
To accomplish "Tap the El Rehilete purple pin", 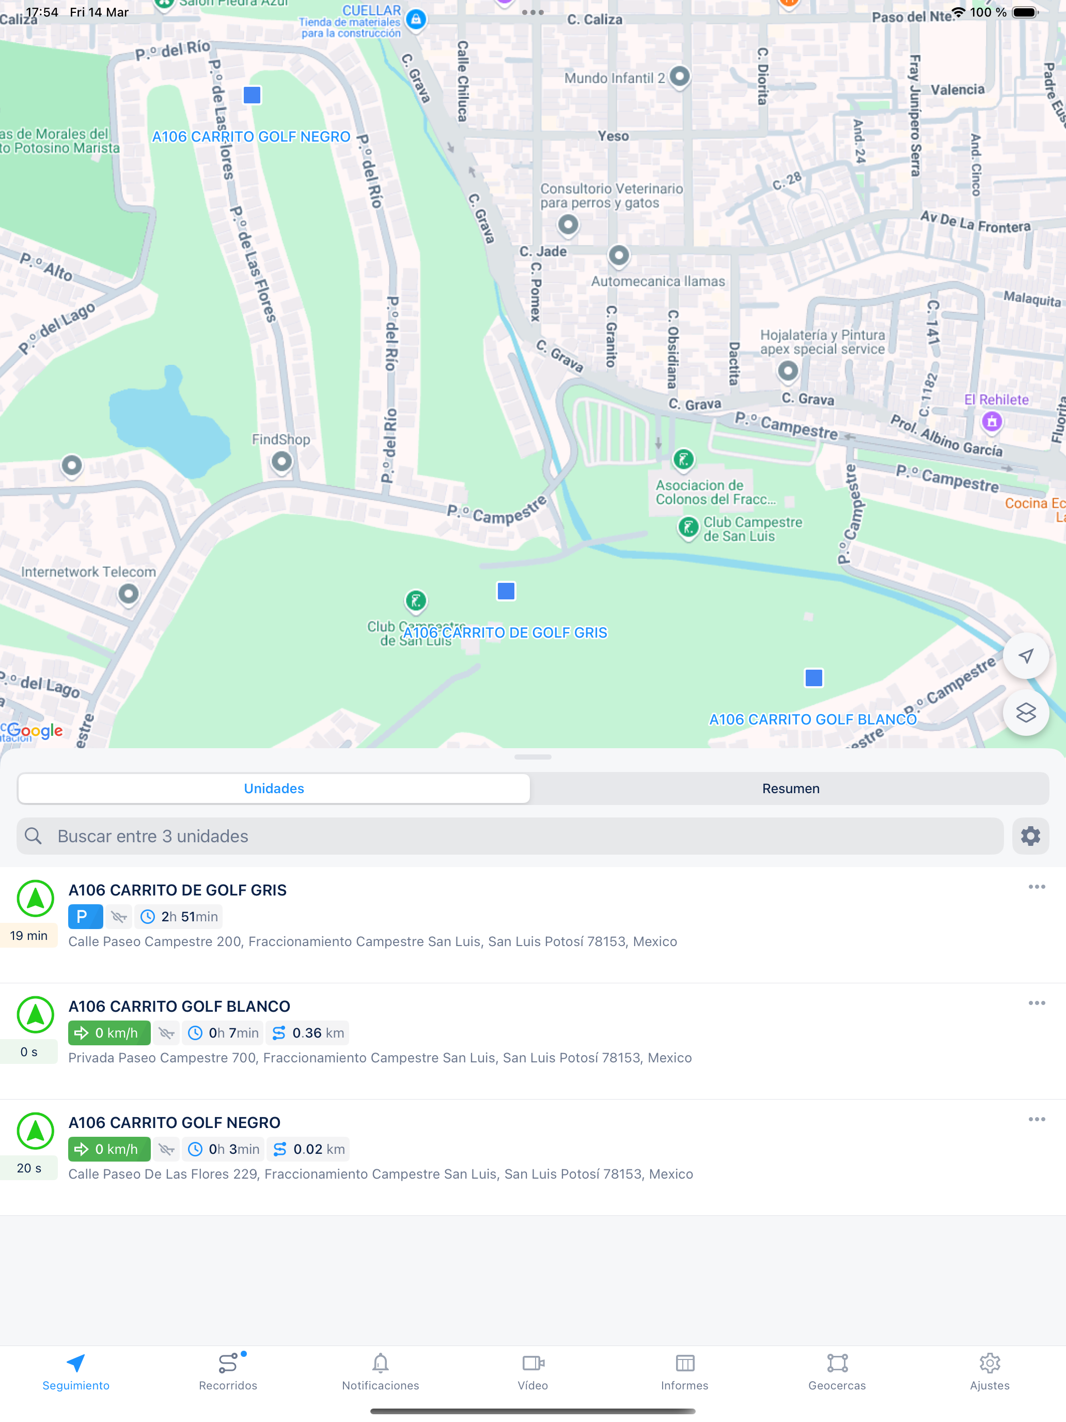I will pos(992,422).
